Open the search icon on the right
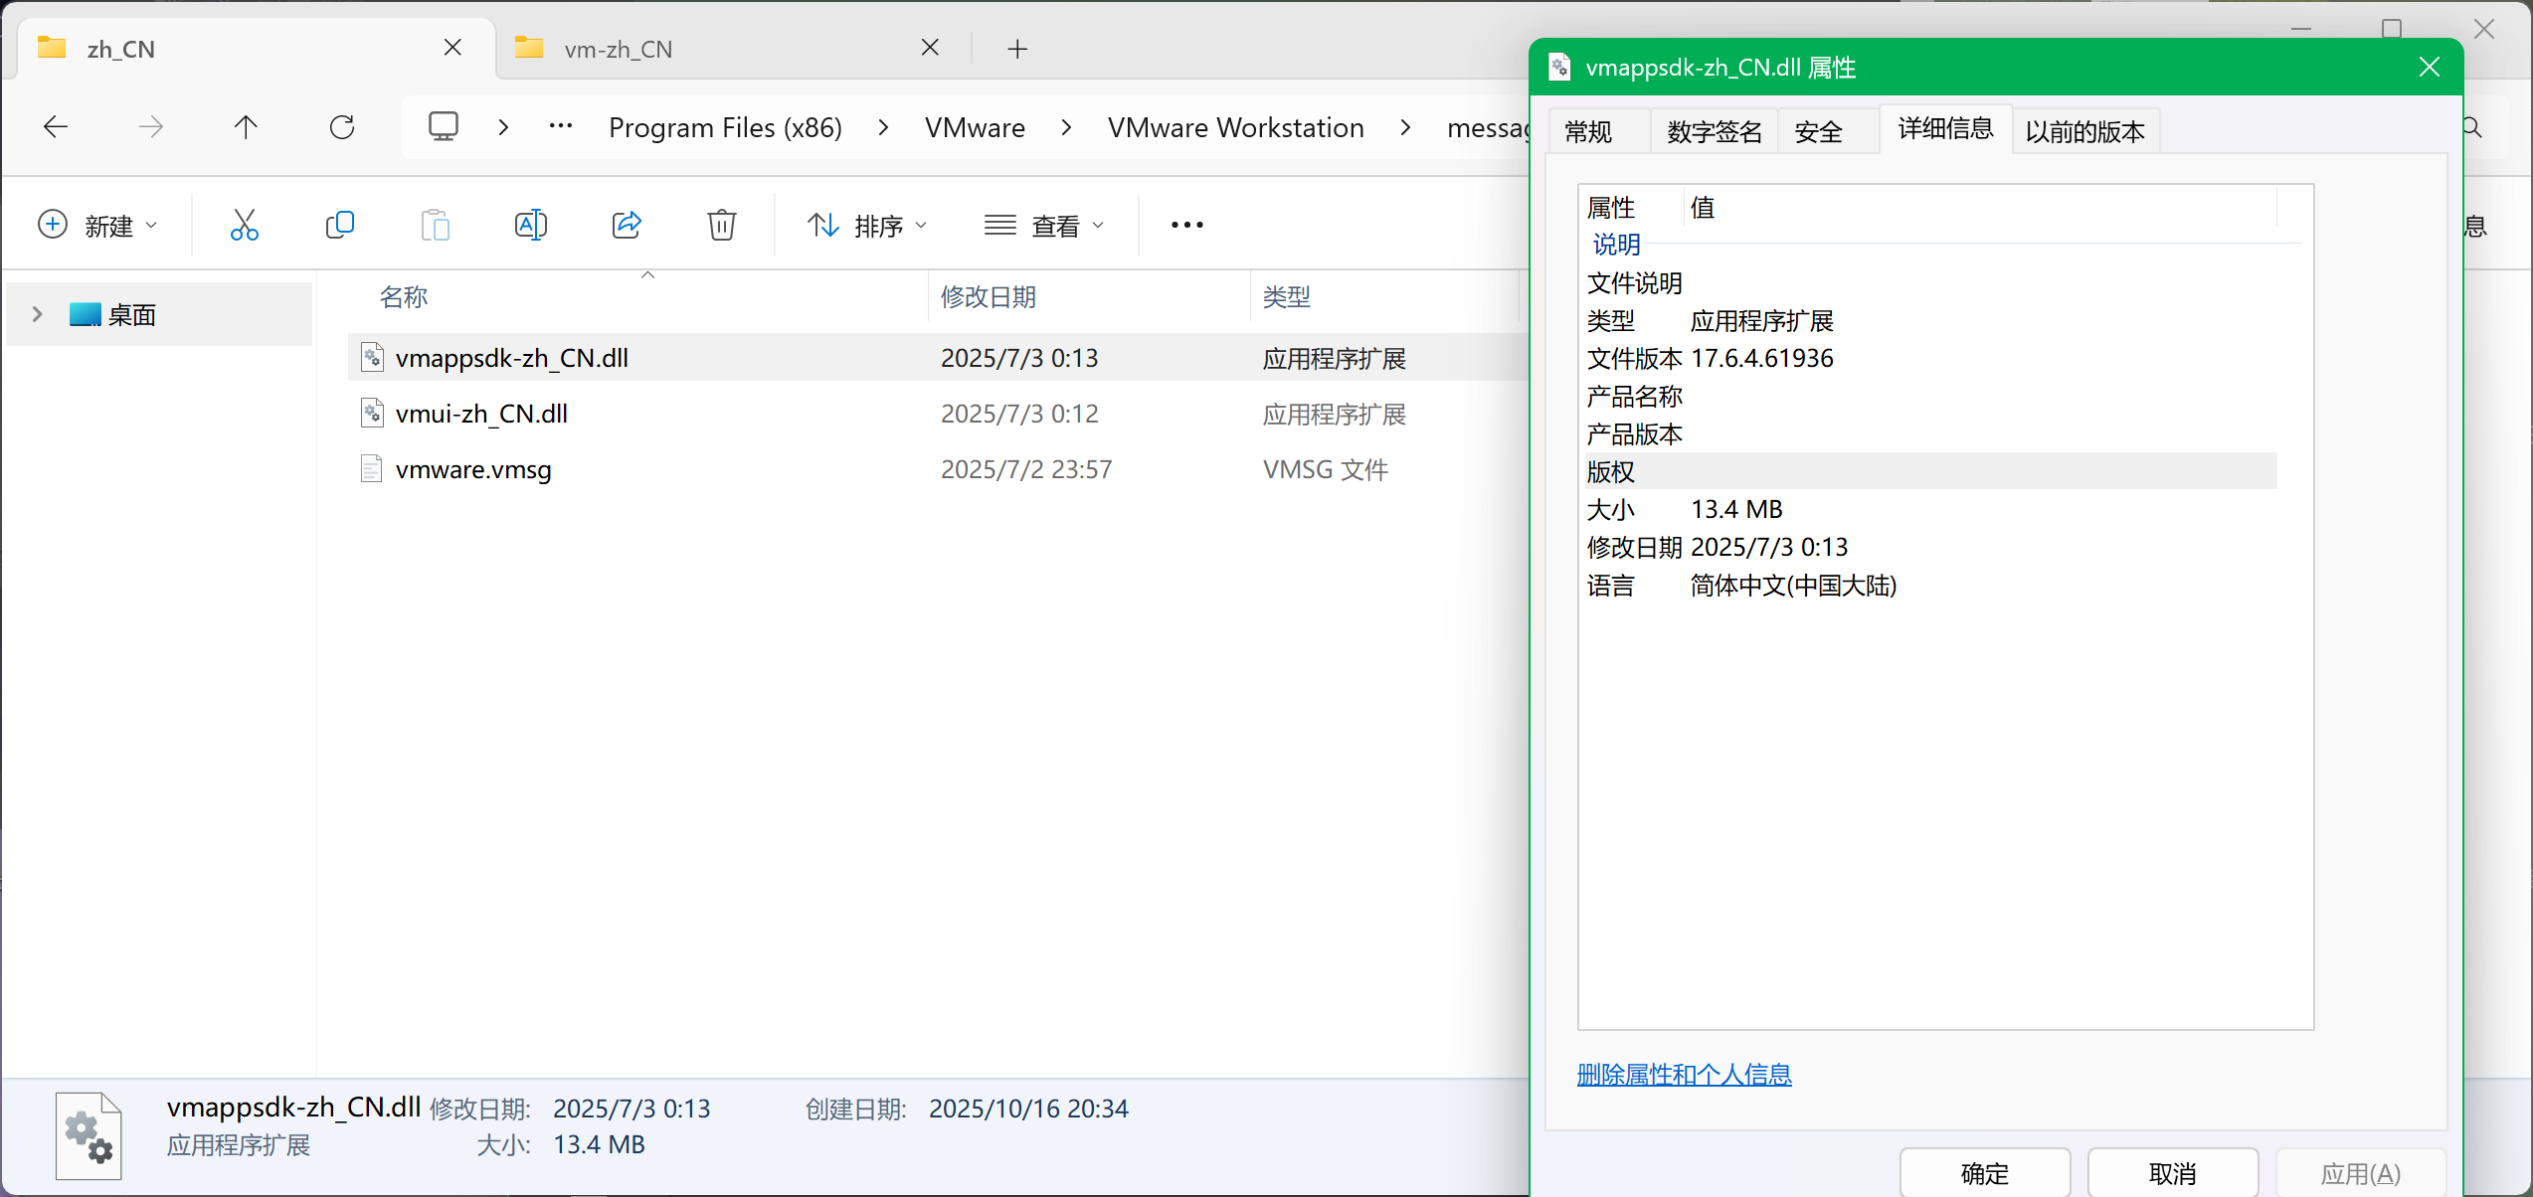Viewport: 2533px width, 1197px height. 2472,127
